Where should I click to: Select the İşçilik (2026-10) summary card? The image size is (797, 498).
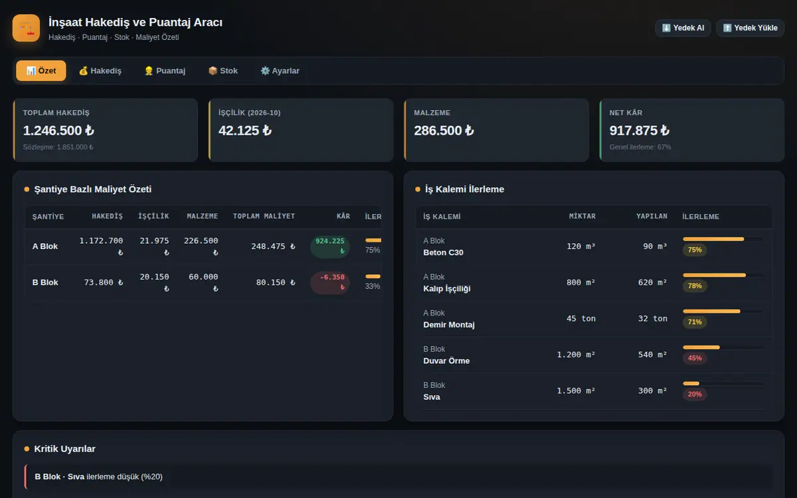(x=301, y=130)
